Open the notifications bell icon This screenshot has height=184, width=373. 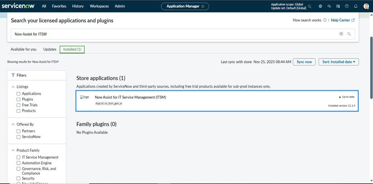[356, 6]
